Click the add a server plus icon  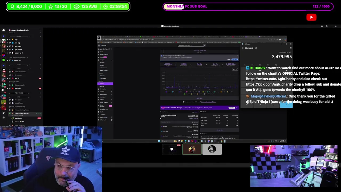click(x=3, y=113)
